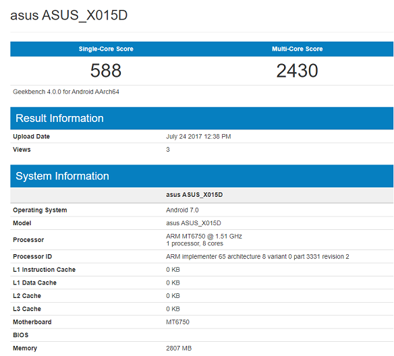Click the Model label

22,223
